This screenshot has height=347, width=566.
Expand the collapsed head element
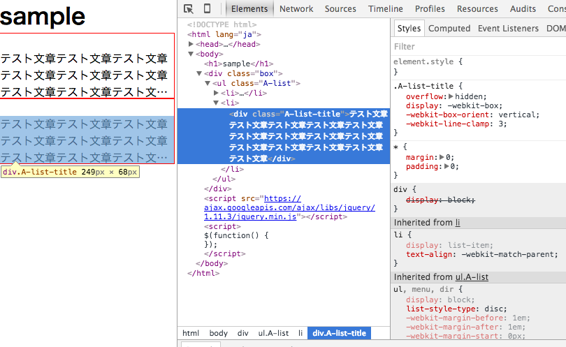[x=191, y=44]
